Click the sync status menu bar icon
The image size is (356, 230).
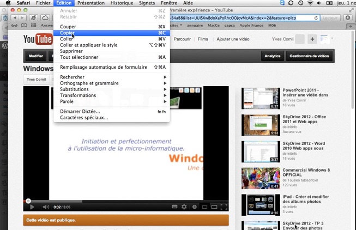click(291, 3)
